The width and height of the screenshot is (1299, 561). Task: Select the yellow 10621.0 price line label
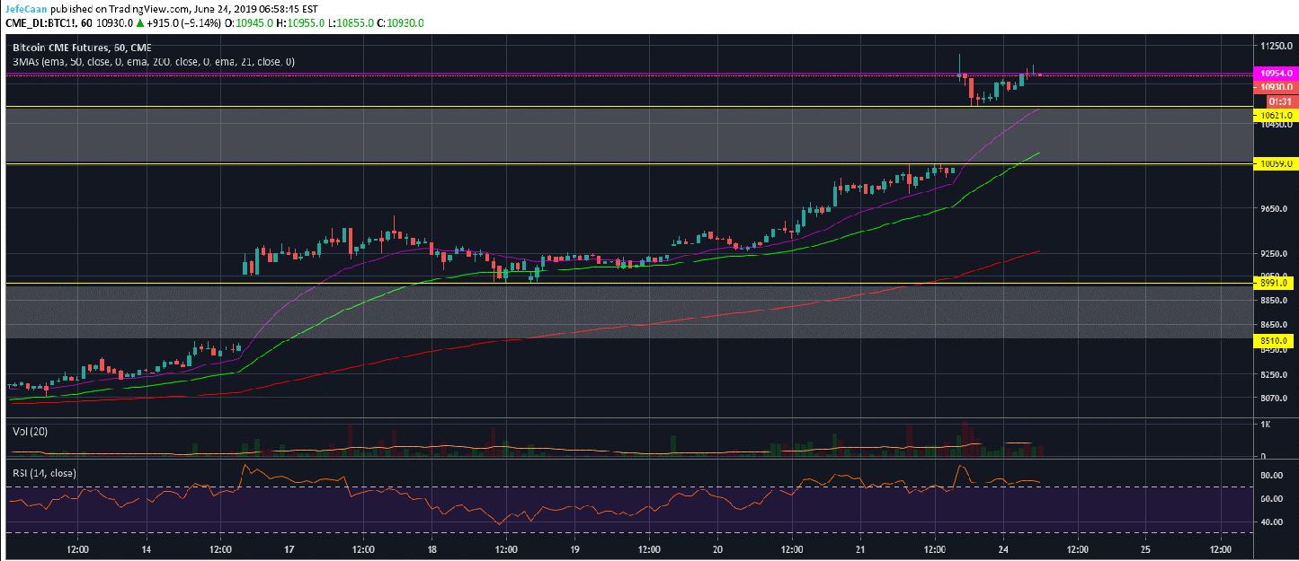(1276, 116)
